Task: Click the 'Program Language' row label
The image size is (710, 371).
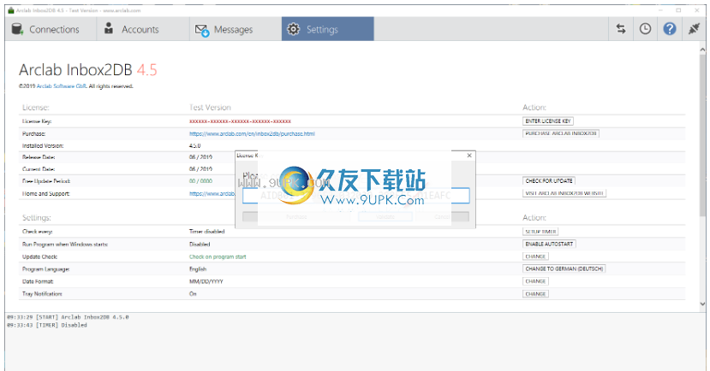Action: [45, 269]
